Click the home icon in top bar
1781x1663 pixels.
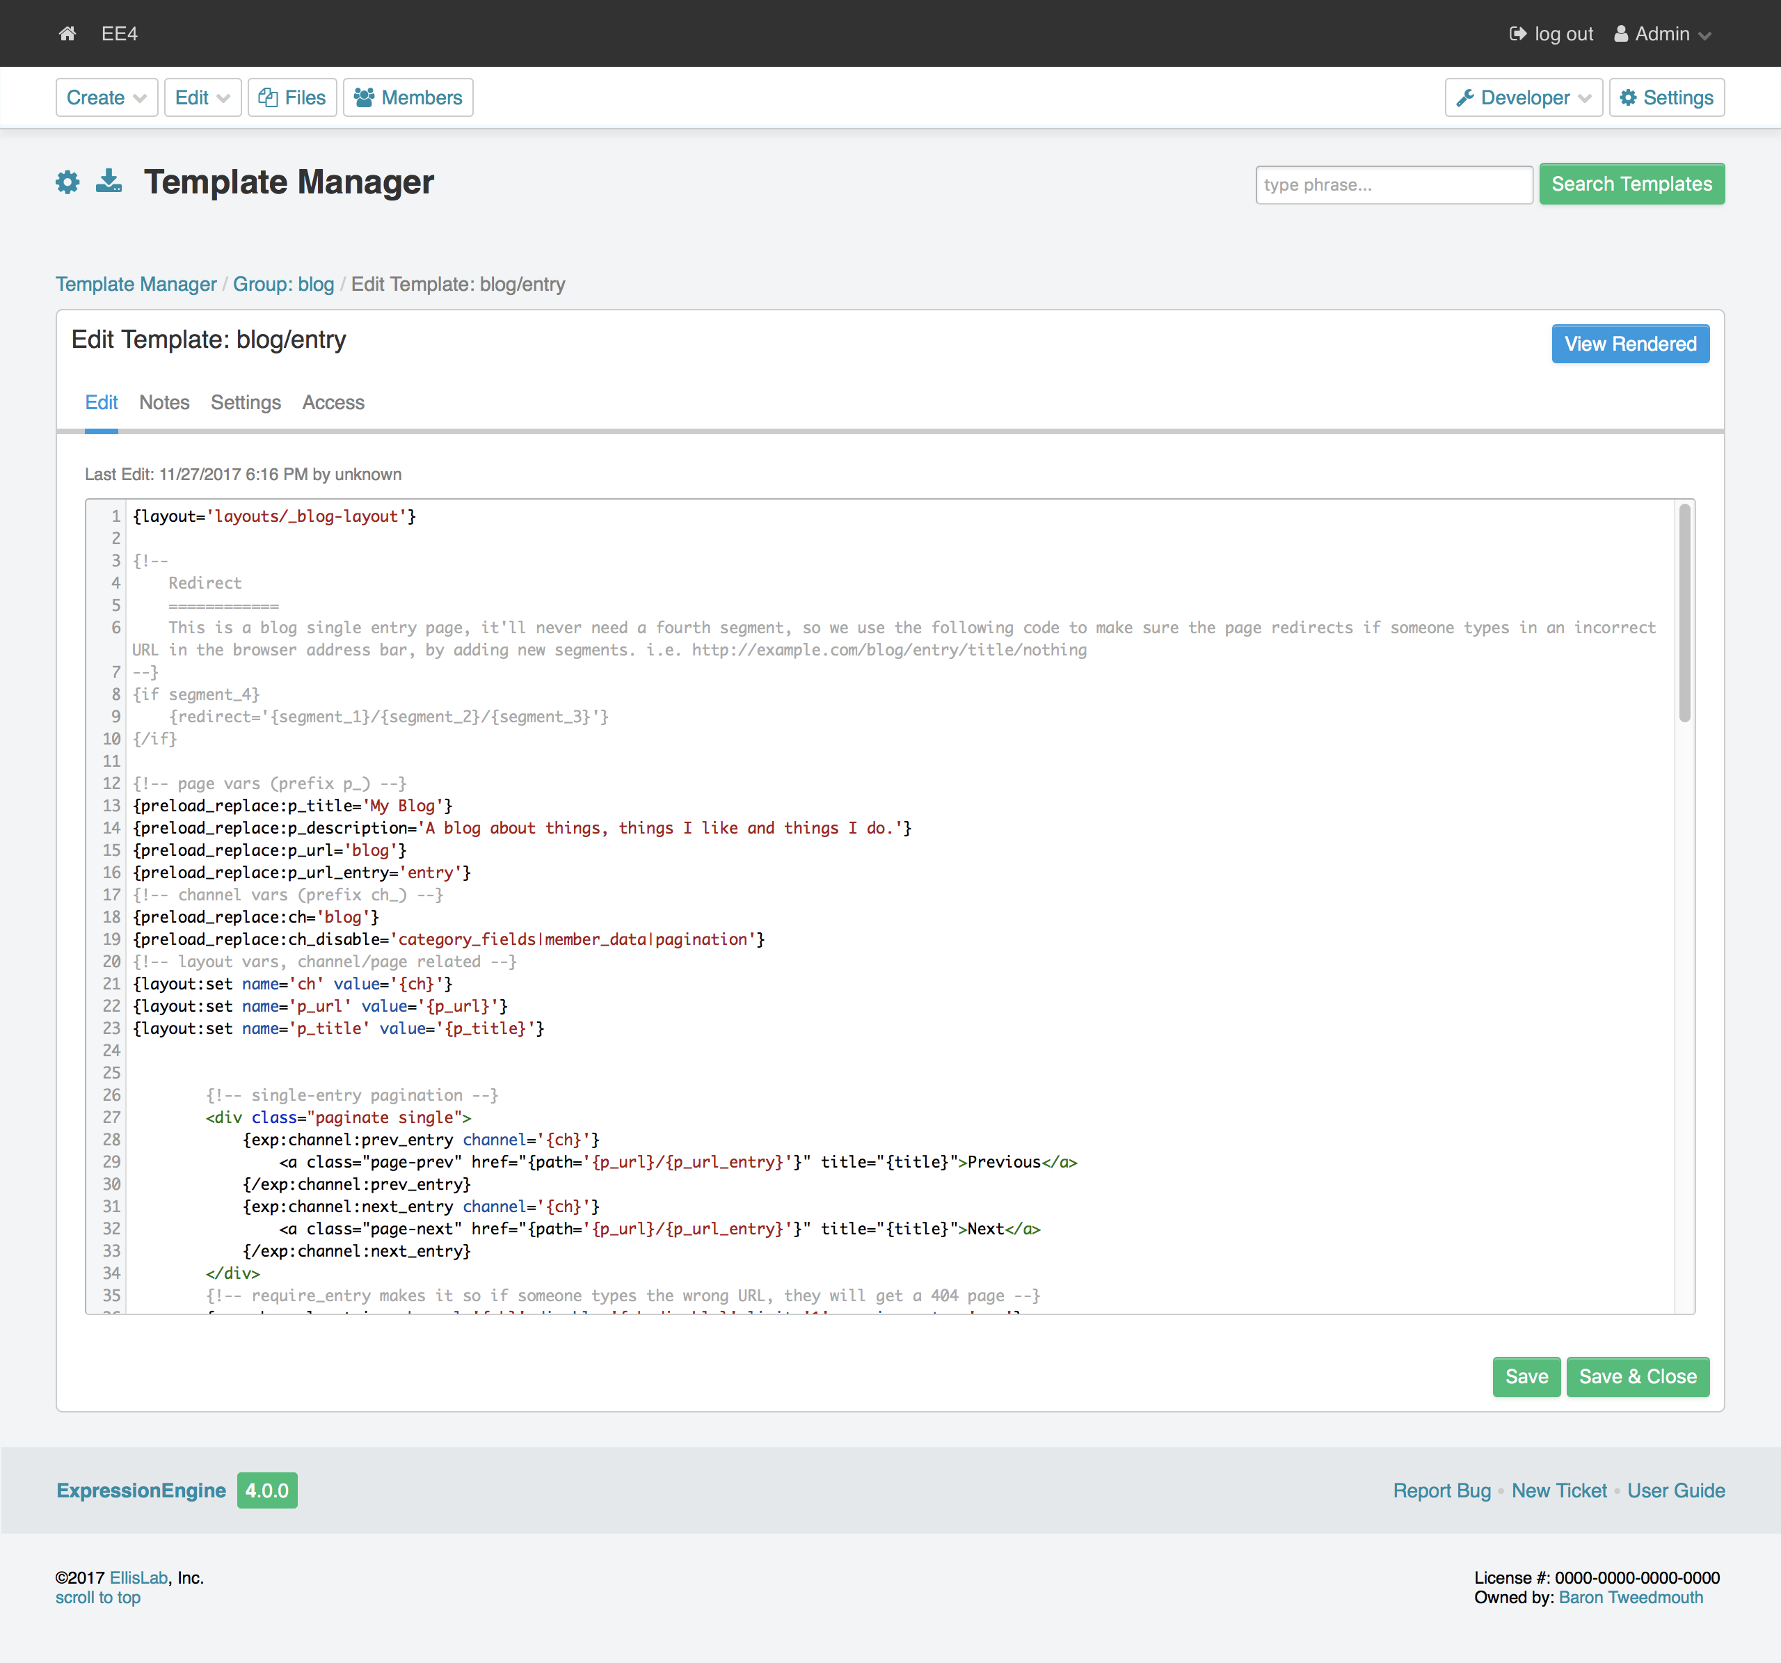pos(67,34)
